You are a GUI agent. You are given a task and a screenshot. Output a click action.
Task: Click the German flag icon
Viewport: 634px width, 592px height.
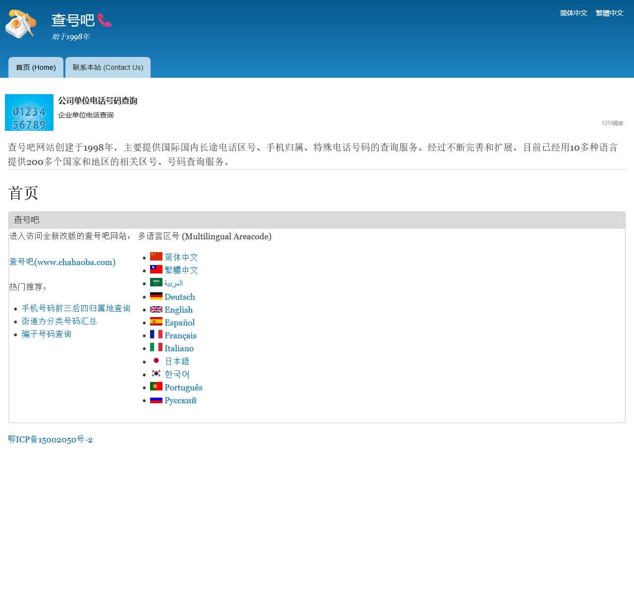pyautogui.click(x=156, y=296)
